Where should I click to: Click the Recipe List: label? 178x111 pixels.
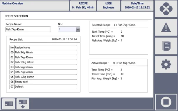[16, 39]
